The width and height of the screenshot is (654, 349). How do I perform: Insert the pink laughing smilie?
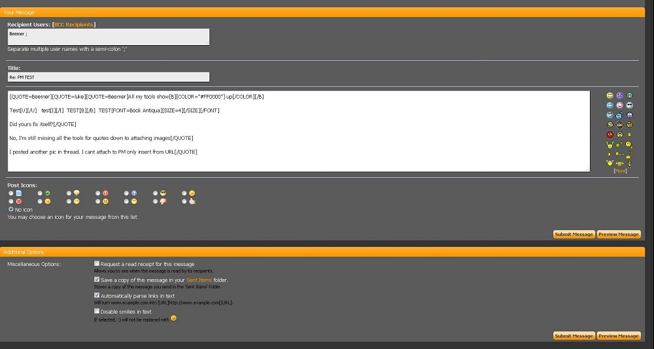619,105
